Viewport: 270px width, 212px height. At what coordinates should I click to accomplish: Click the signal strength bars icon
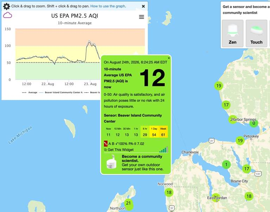pyautogui.click(x=164, y=150)
